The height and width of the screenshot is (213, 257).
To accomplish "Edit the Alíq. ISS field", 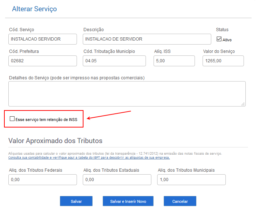I will click(x=174, y=61).
